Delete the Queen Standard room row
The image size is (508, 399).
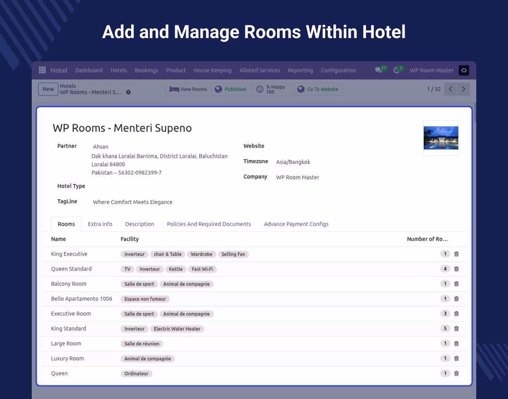[456, 269]
